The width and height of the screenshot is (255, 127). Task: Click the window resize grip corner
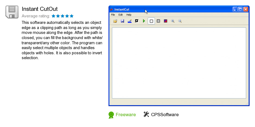point(247,104)
